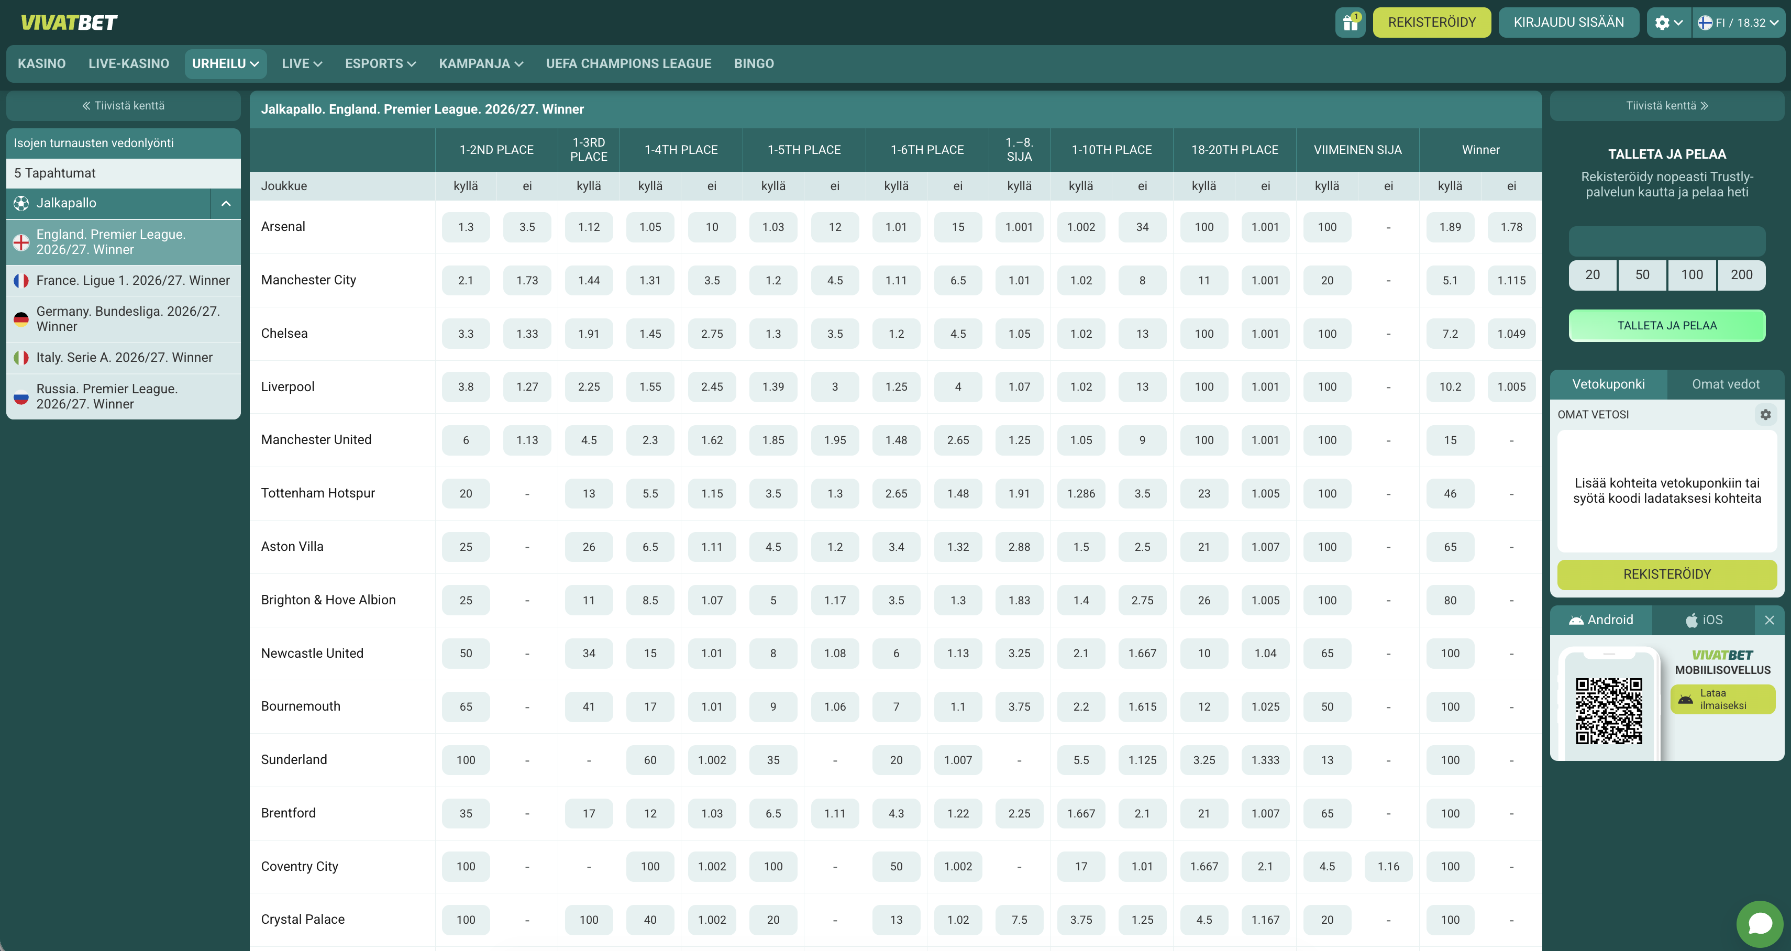Open England Premier League 2026/27 Winner
1791x951 pixels.
point(124,242)
